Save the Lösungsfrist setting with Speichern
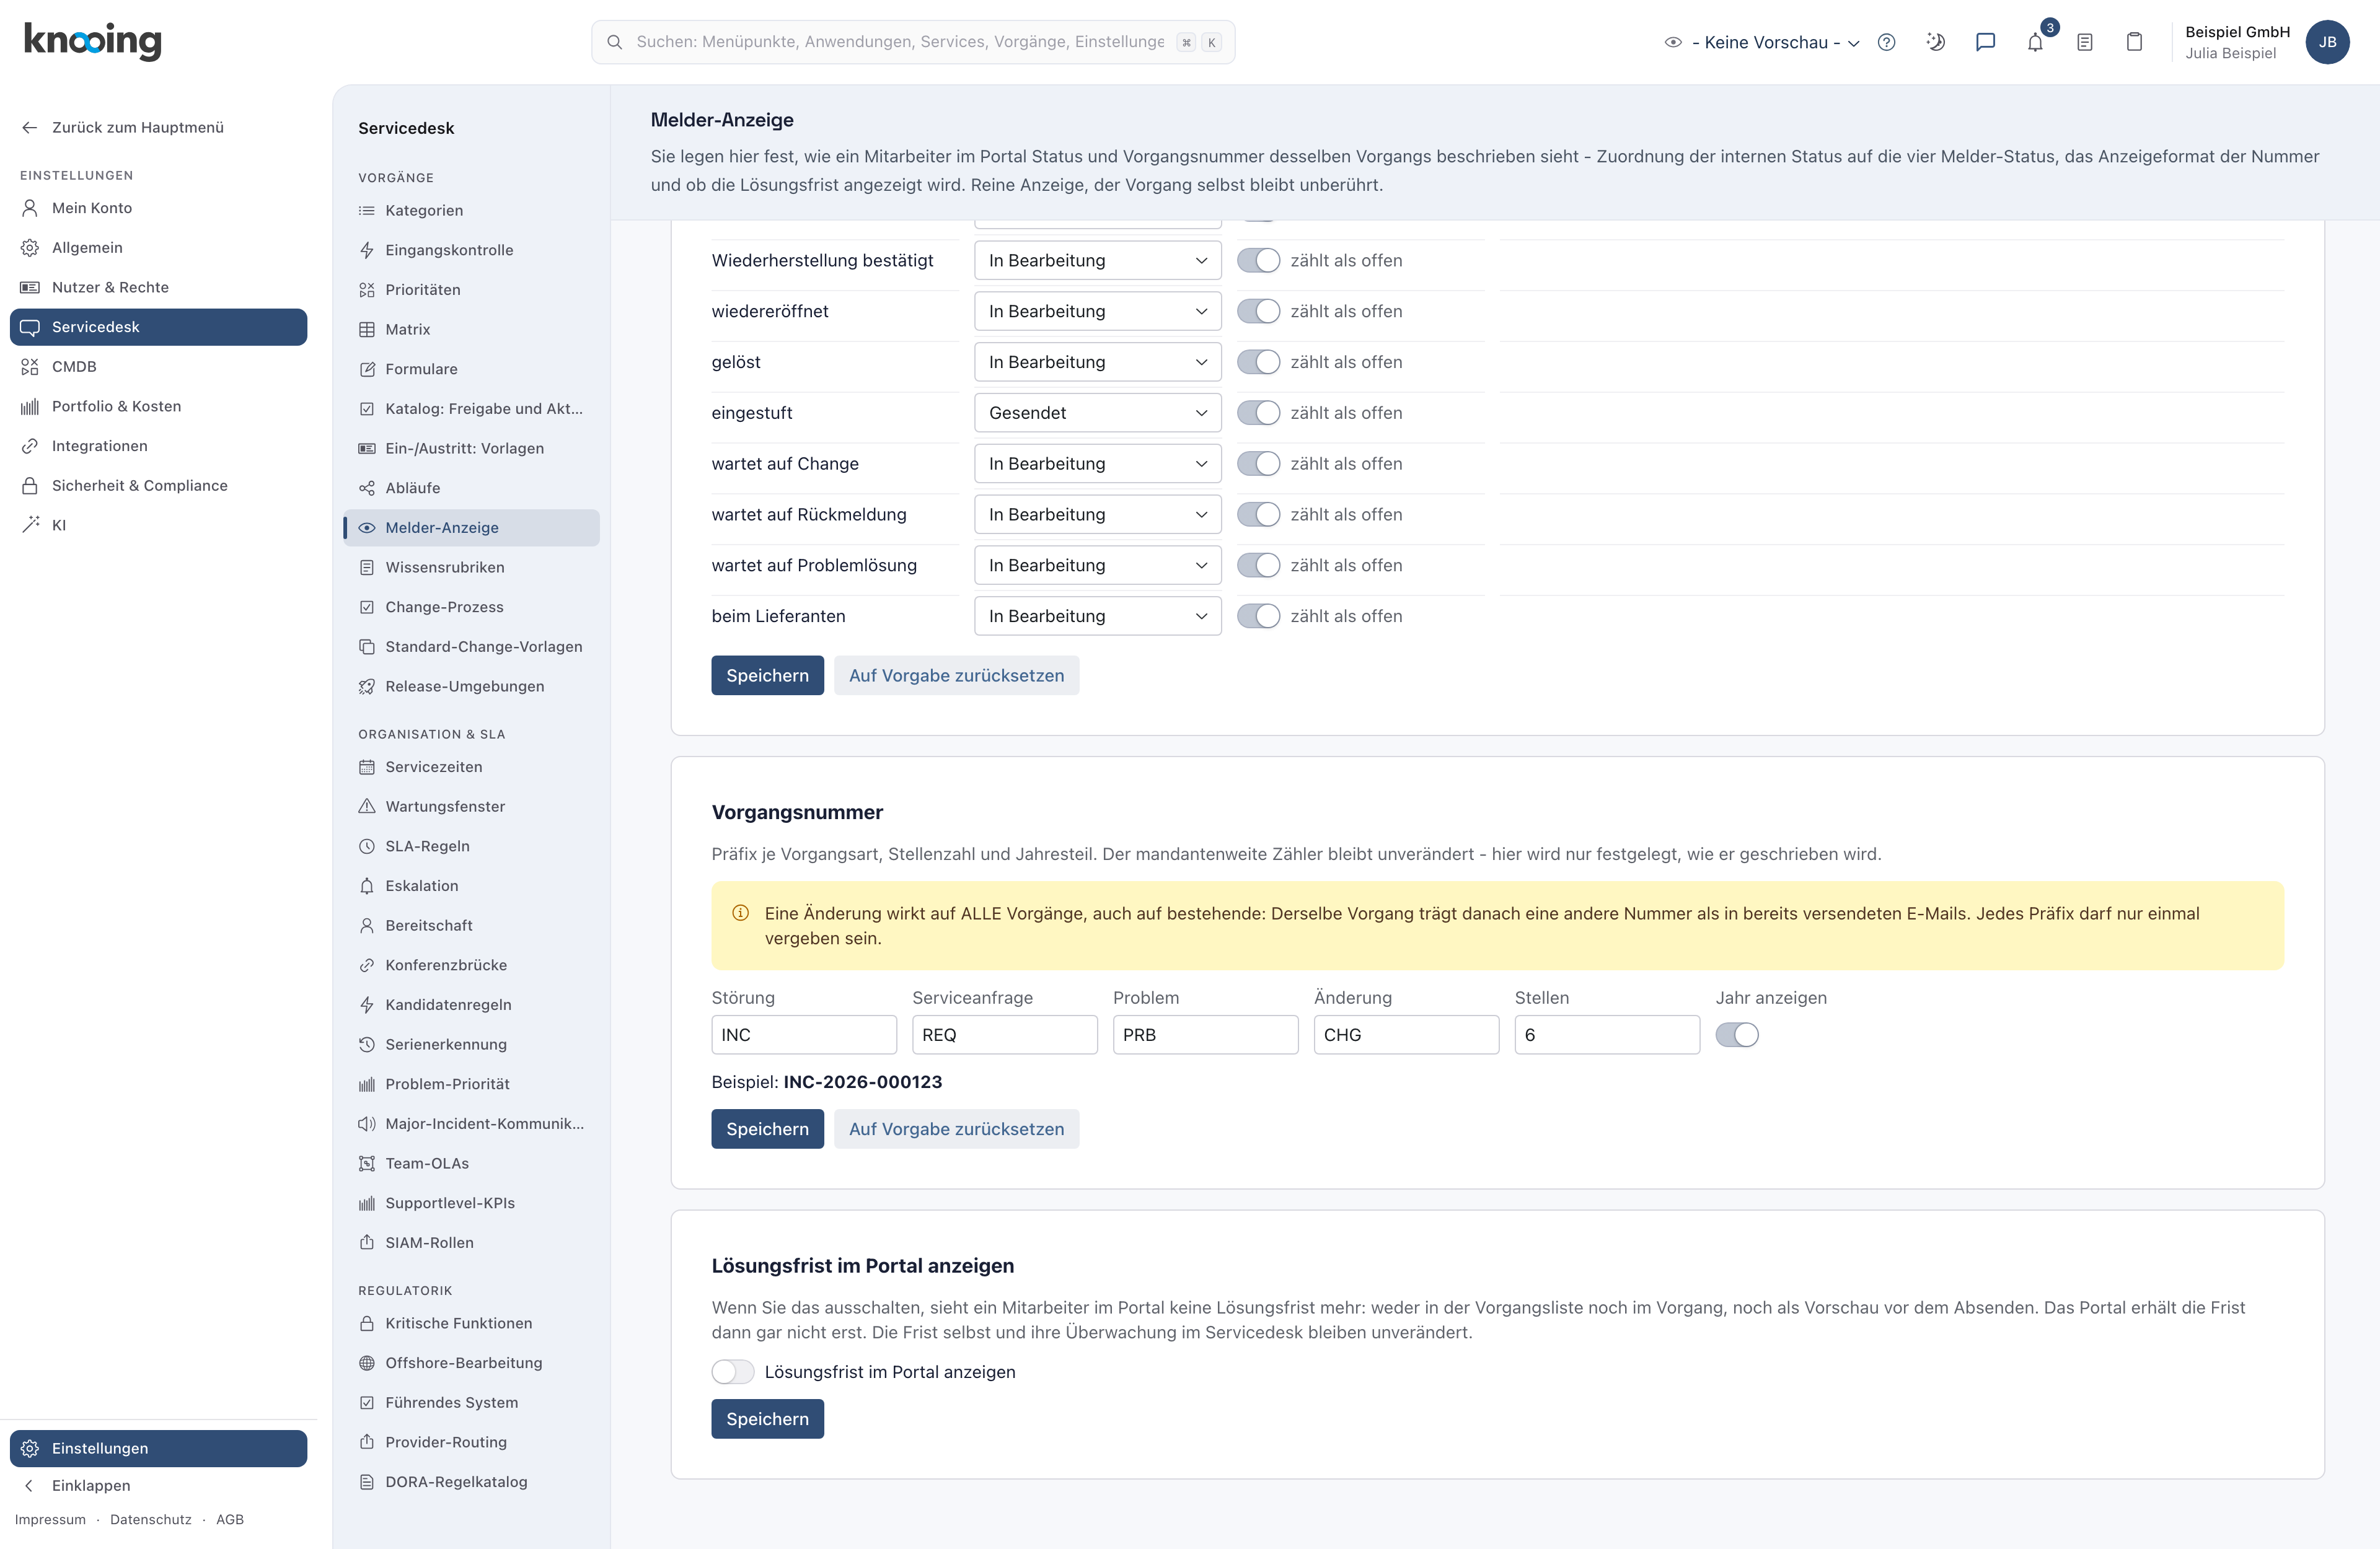This screenshot has height=1549, width=2380. [767, 1419]
